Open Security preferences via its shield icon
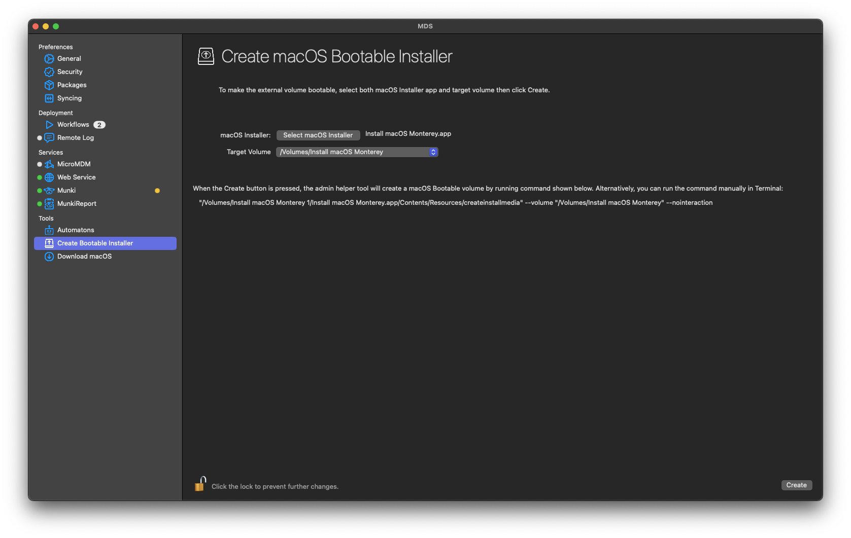 [49, 72]
